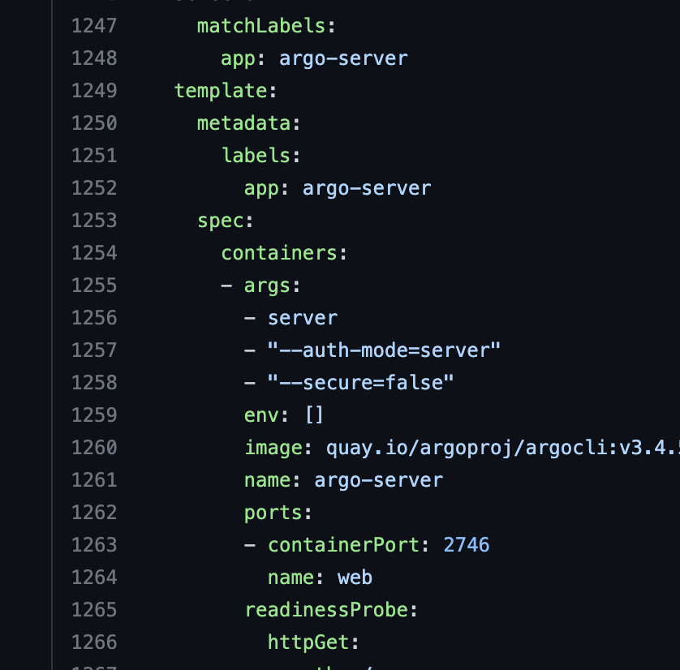Image resolution: width=680 pixels, height=670 pixels.
Task: Select line number 1263 in the gutter
Action: (94, 545)
